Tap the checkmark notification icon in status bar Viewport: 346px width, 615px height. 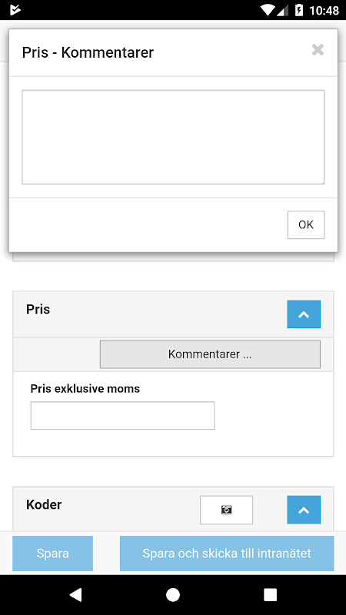point(15,10)
